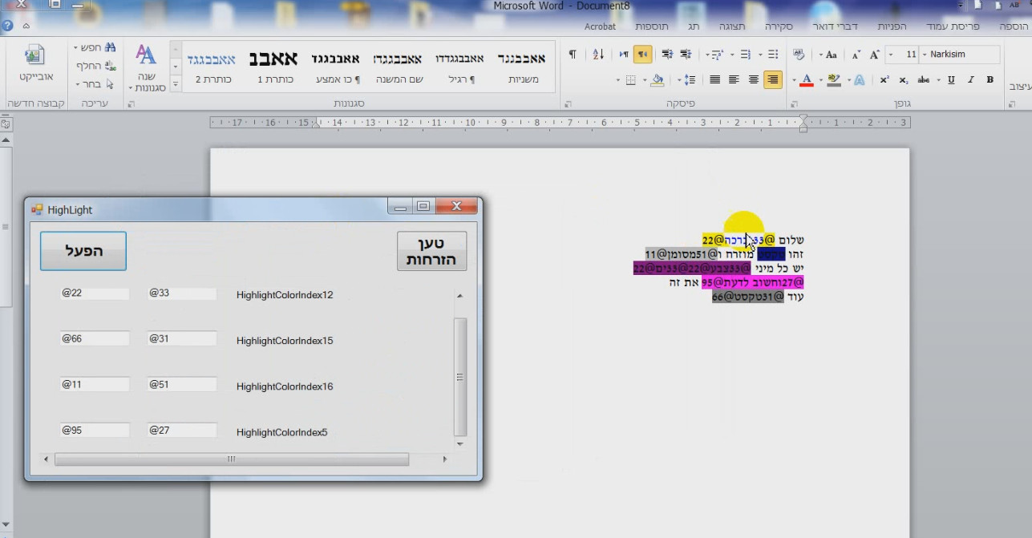Open the line spacing options
This screenshot has width=1032, height=538.
(688, 80)
